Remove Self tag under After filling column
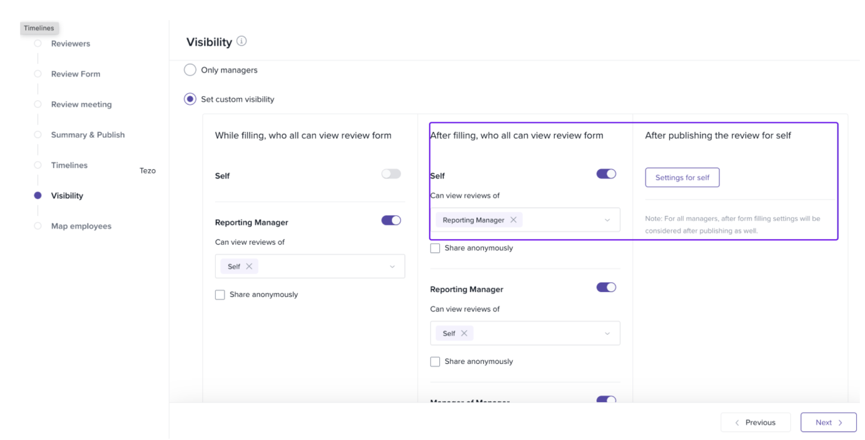Screen dimensions: 865x440 point(464,333)
